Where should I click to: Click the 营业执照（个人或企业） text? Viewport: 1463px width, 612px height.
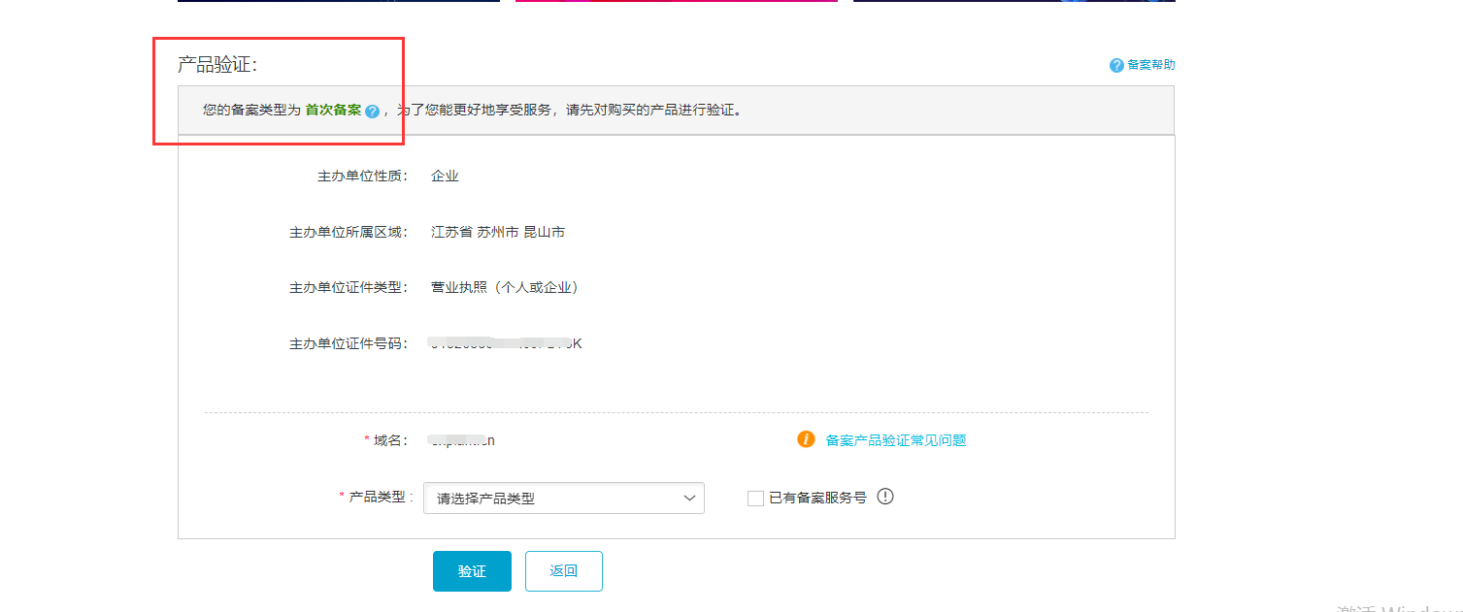[x=505, y=288]
